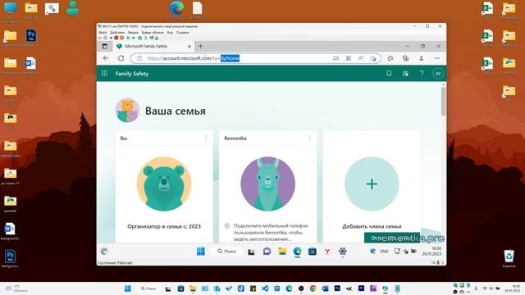The image size is (525, 295).
Task: Open the Вид menu of the VM window
Action: pyautogui.click(x=170, y=33)
